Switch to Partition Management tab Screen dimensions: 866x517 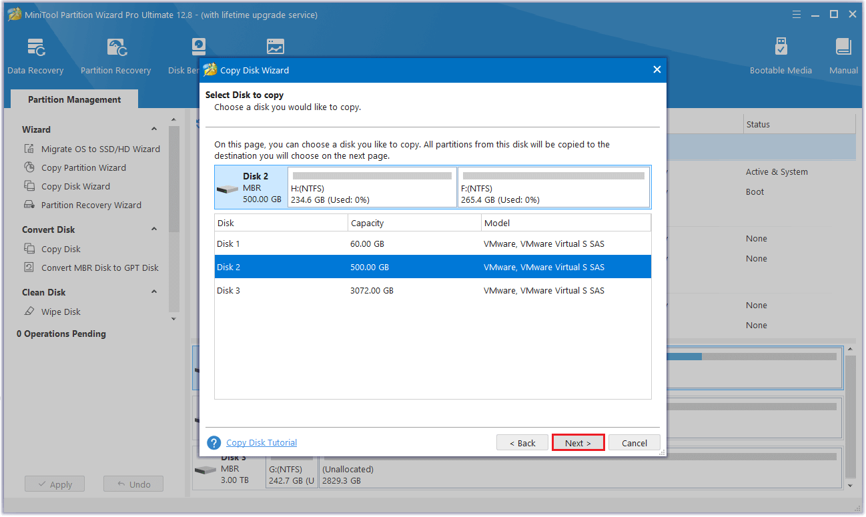pyautogui.click(x=75, y=99)
